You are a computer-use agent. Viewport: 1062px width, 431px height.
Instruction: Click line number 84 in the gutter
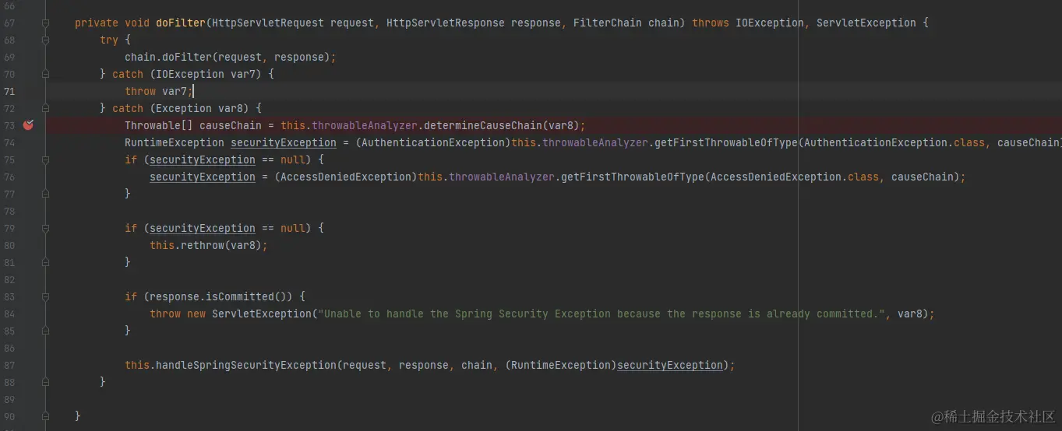coord(9,314)
